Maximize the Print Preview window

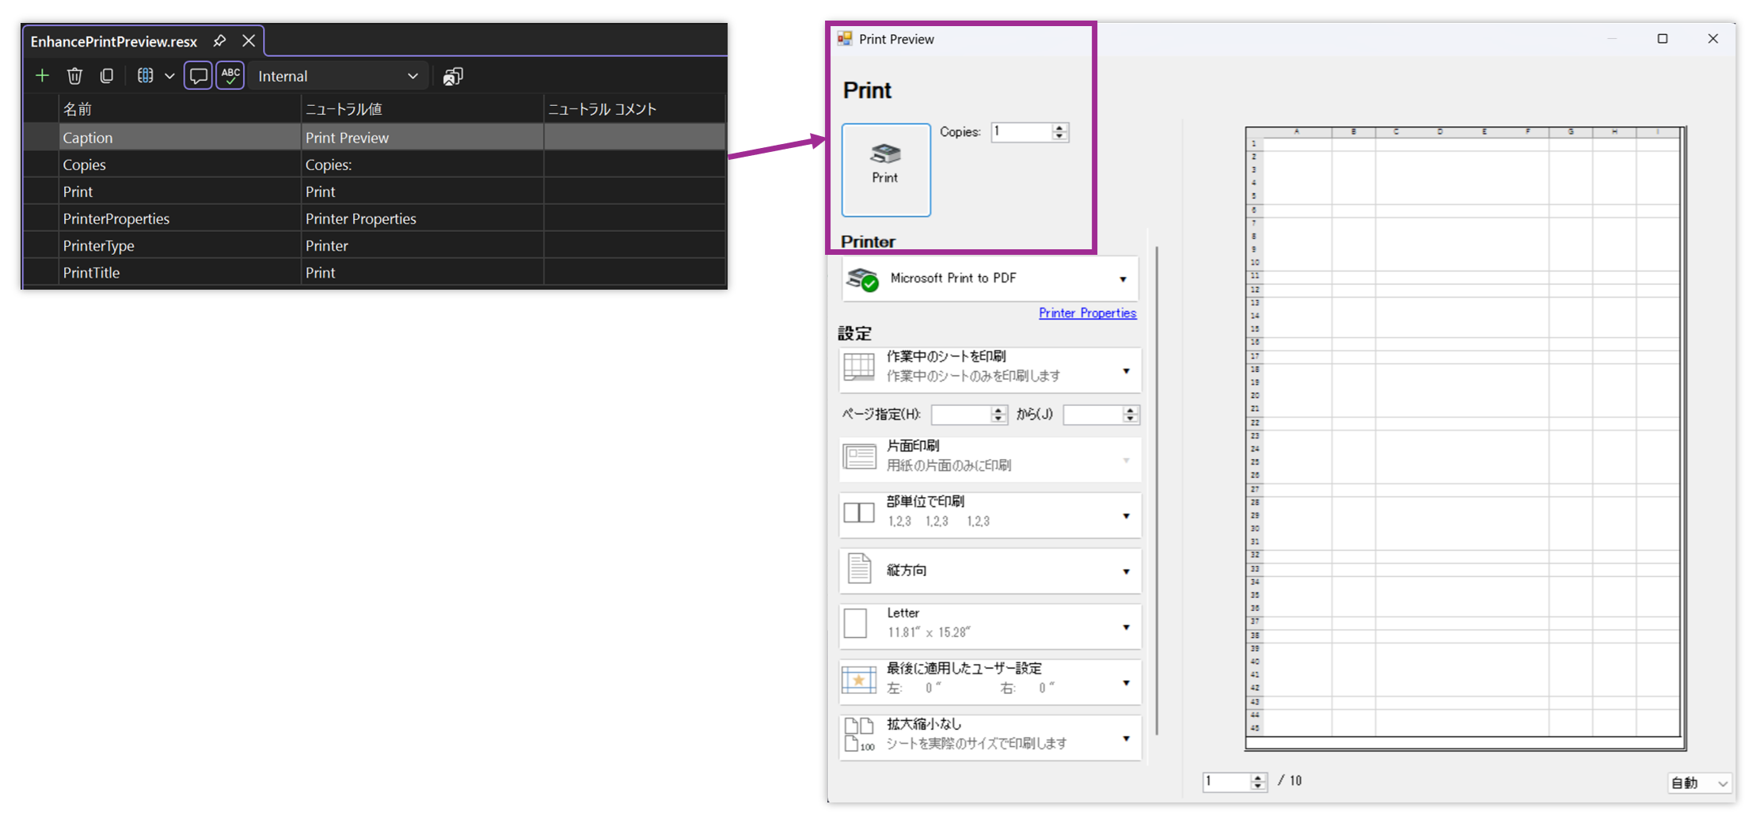tap(1663, 39)
